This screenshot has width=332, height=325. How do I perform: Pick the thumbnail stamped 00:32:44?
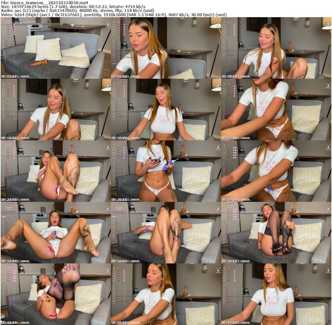[56, 233]
